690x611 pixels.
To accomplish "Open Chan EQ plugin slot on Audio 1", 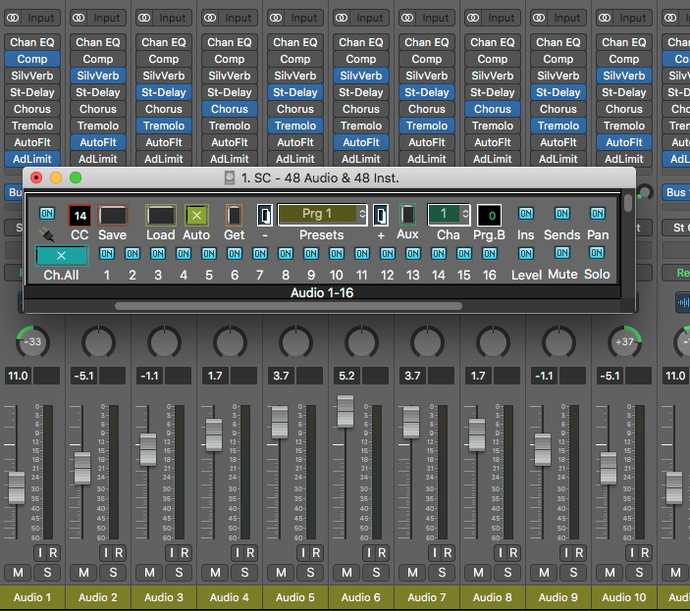I will click(x=32, y=42).
